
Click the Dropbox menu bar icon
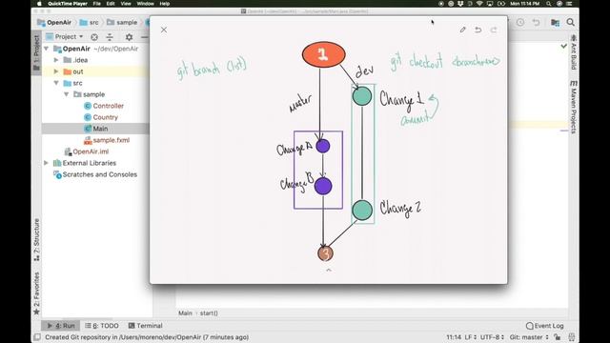(x=460, y=4)
